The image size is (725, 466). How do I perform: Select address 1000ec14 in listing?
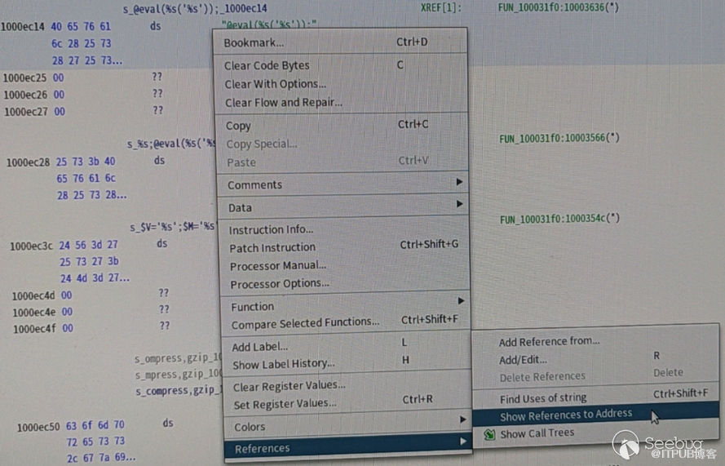pyautogui.click(x=23, y=26)
